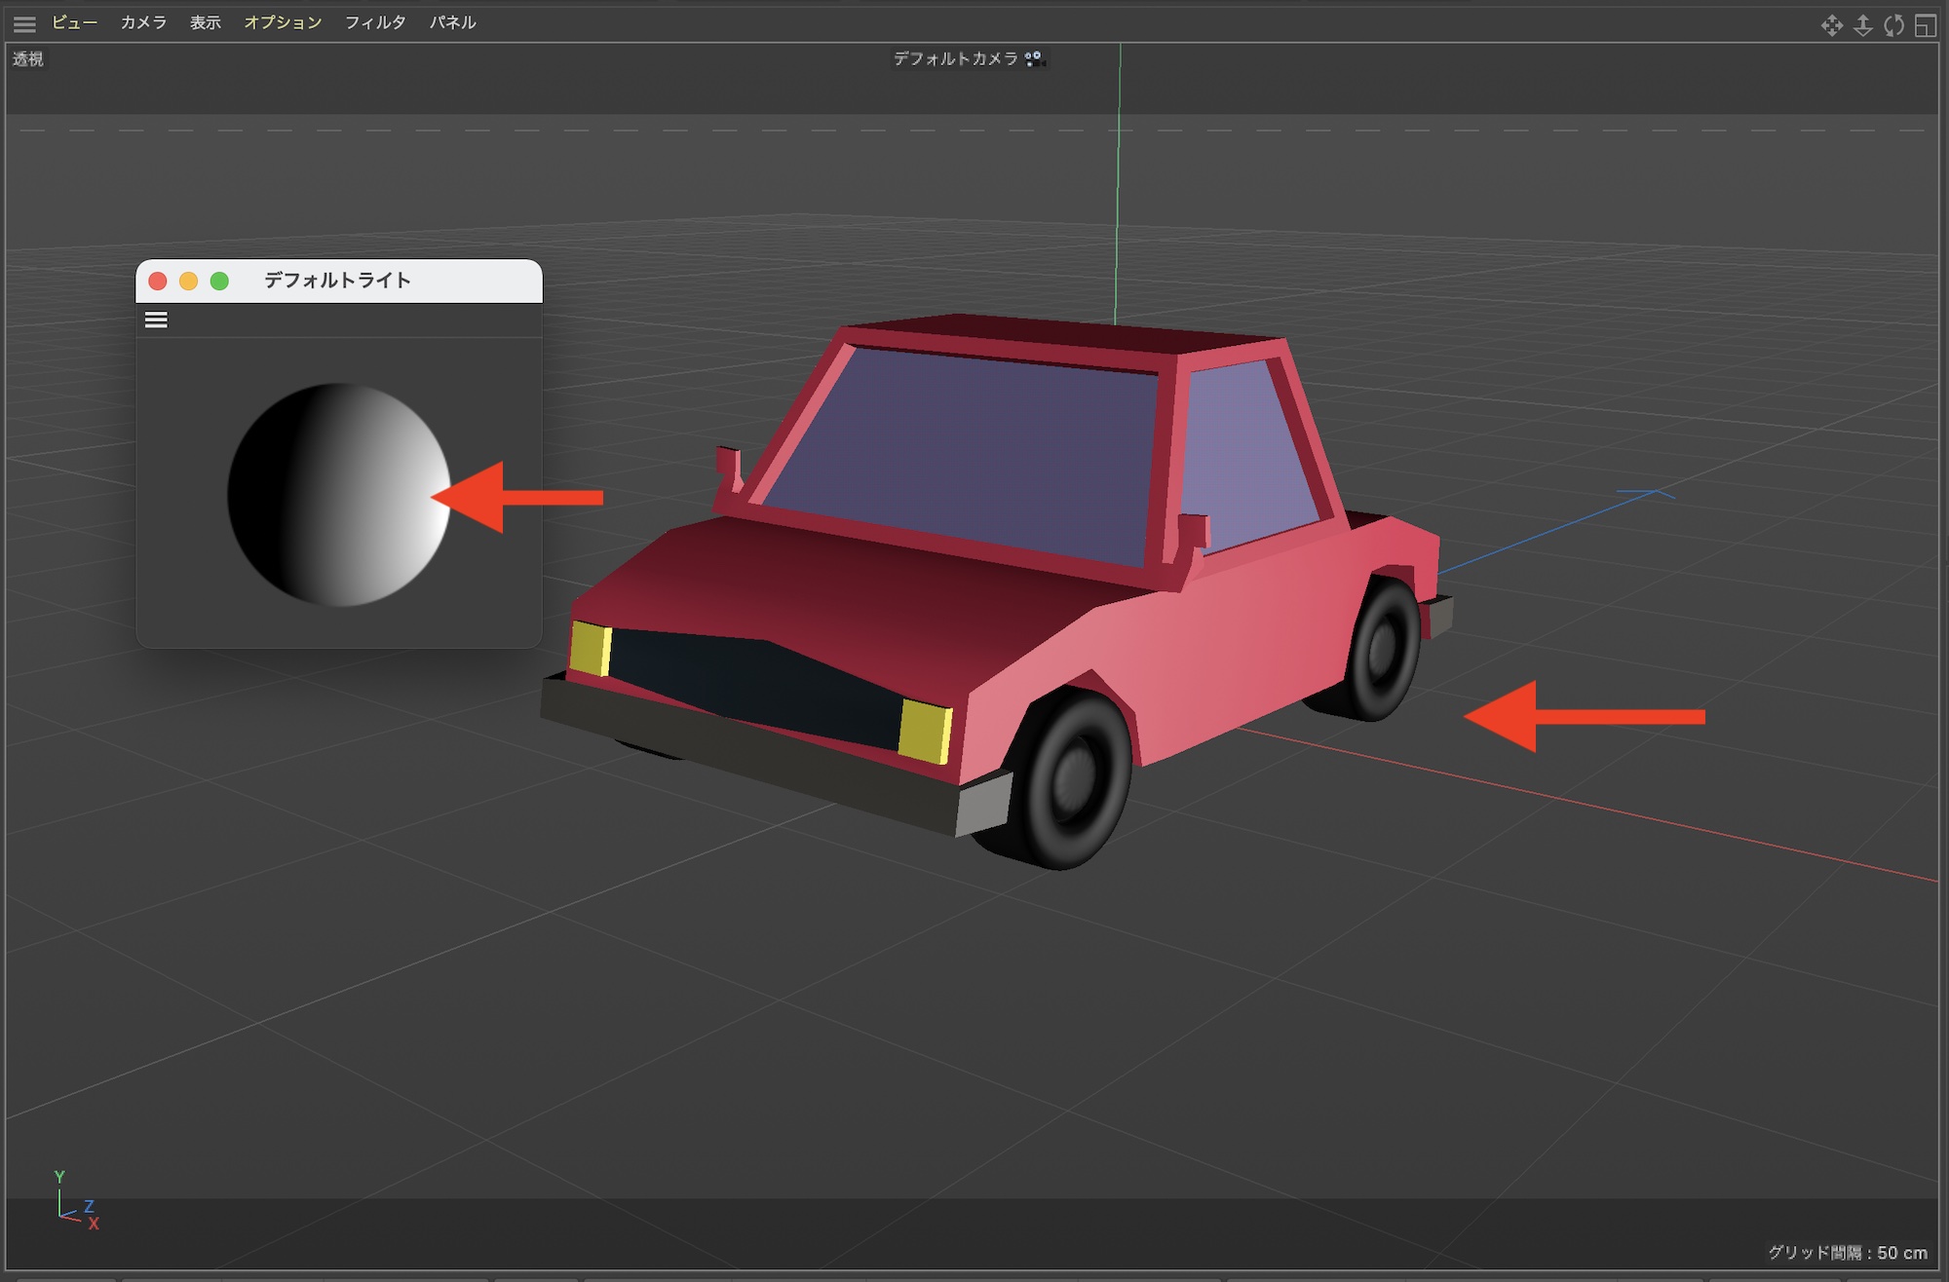The width and height of the screenshot is (1949, 1282).
Task: Open the オプション menu
Action: pyautogui.click(x=283, y=22)
